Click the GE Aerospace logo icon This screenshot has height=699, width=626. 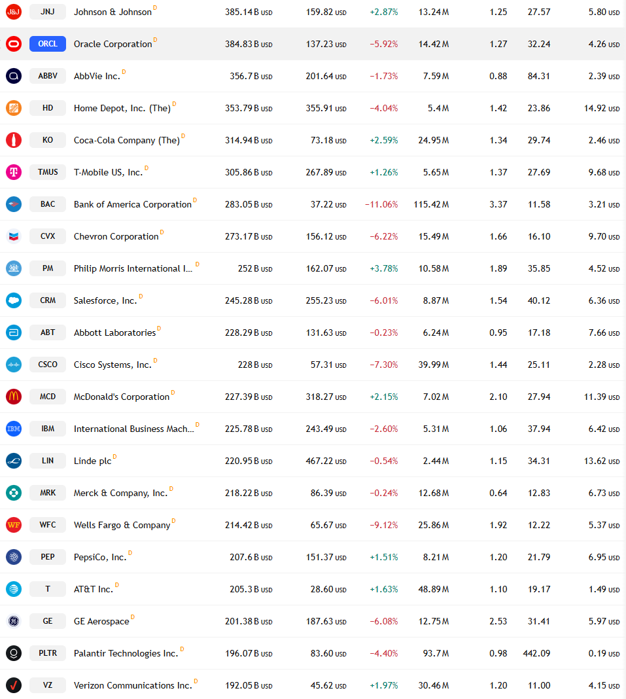tap(14, 621)
